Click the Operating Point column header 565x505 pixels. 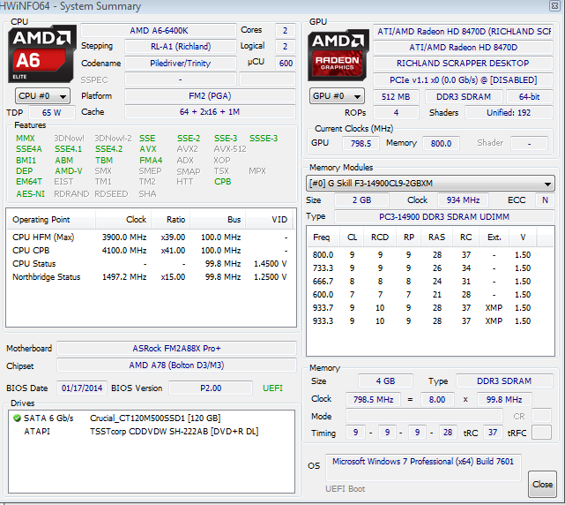pos(51,220)
